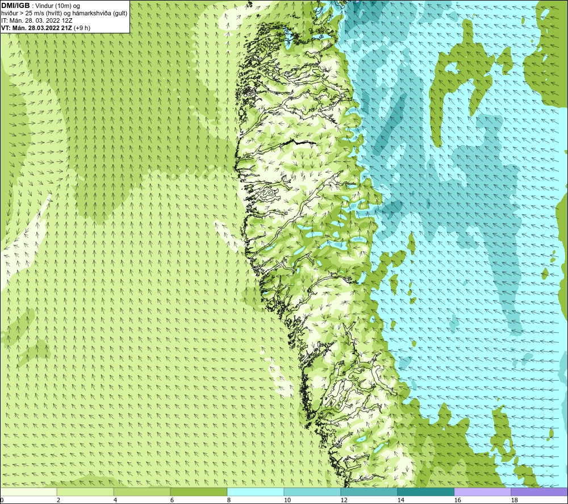Click the legend scale label "16"
Viewport: 568px width, 504px height.
coord(457,500)
